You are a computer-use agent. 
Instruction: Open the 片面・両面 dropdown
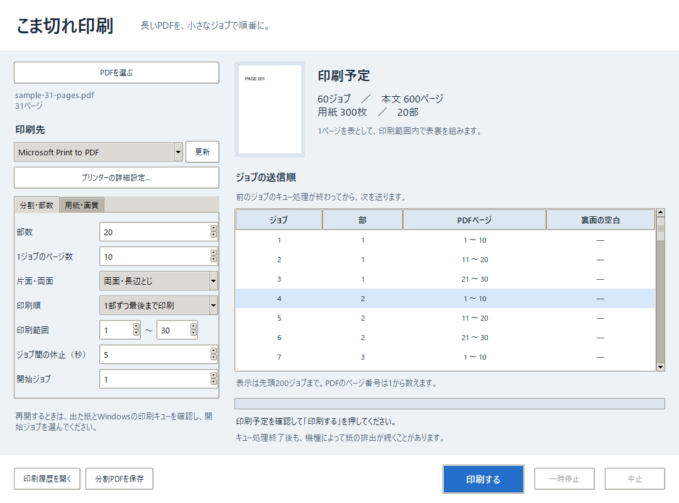[x=158, y=281]
